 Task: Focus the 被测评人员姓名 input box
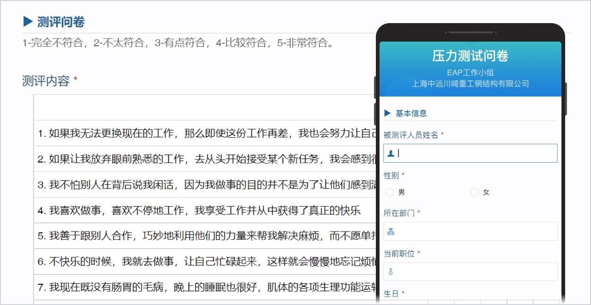[476, 153]
